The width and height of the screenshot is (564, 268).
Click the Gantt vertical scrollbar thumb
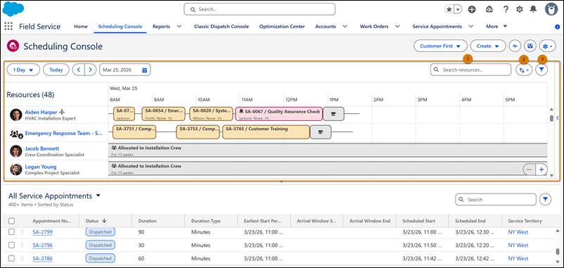pyautogui.click(x=552, y=118)
